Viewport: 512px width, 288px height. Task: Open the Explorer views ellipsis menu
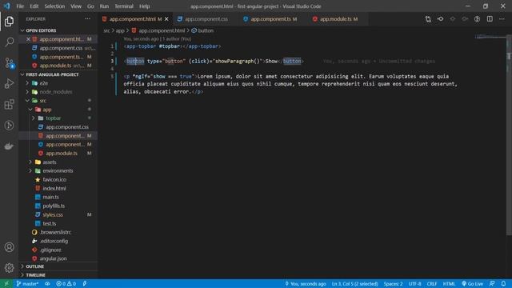coord(87,19)
